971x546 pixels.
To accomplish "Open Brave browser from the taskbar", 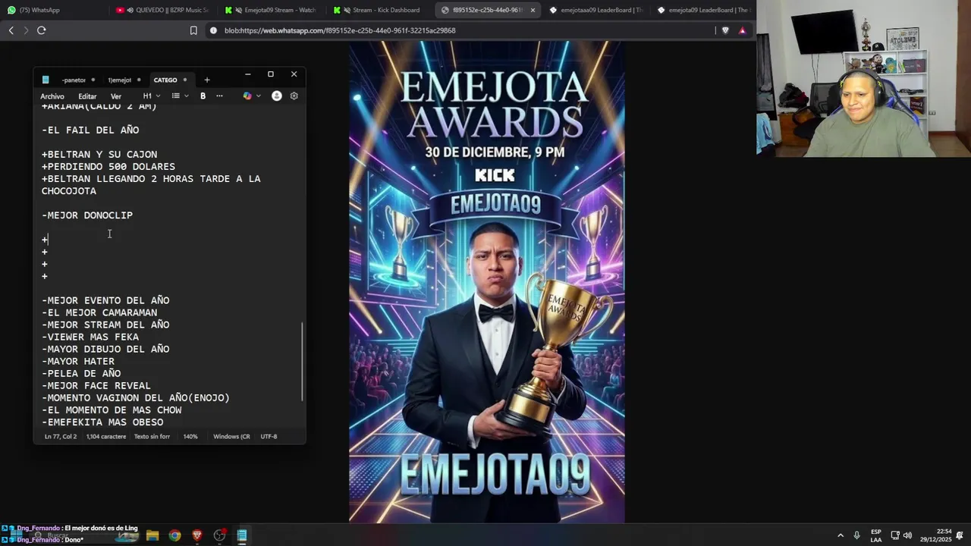I will (x=197, y=535).
